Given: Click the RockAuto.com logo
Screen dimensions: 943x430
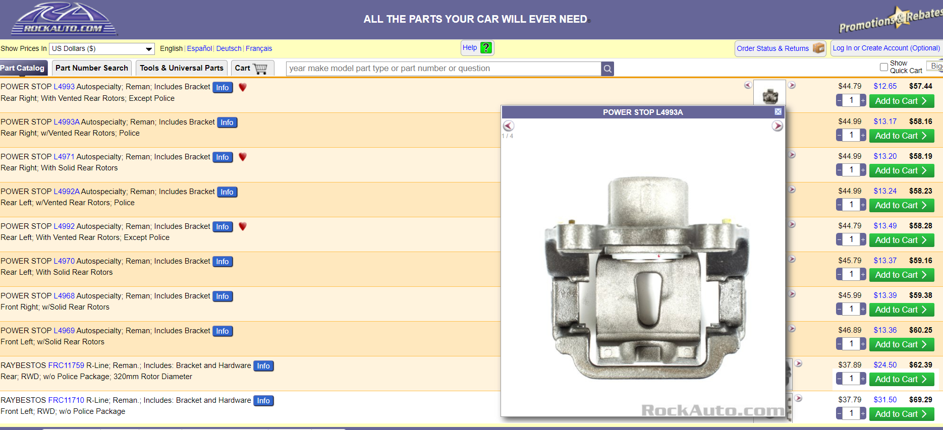Looking at the screenshot, I should click(x=64, y=19).
